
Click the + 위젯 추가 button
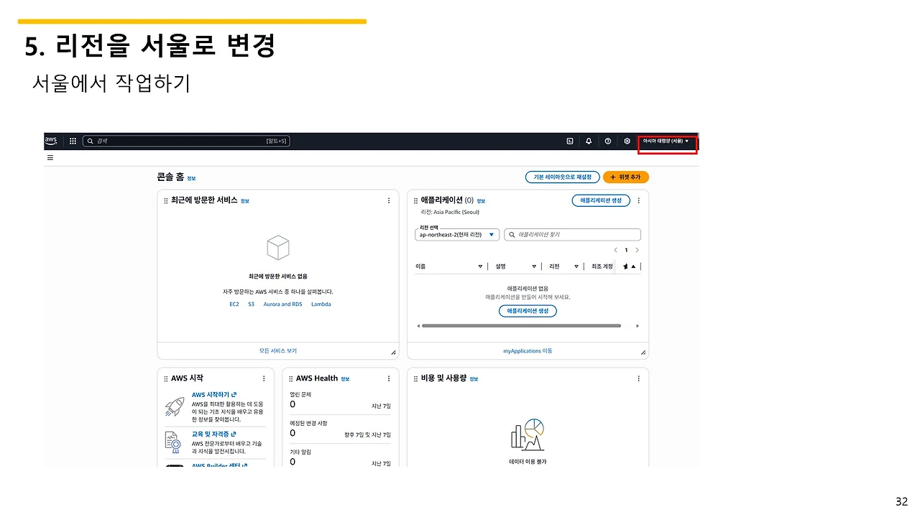pos(625,177)
